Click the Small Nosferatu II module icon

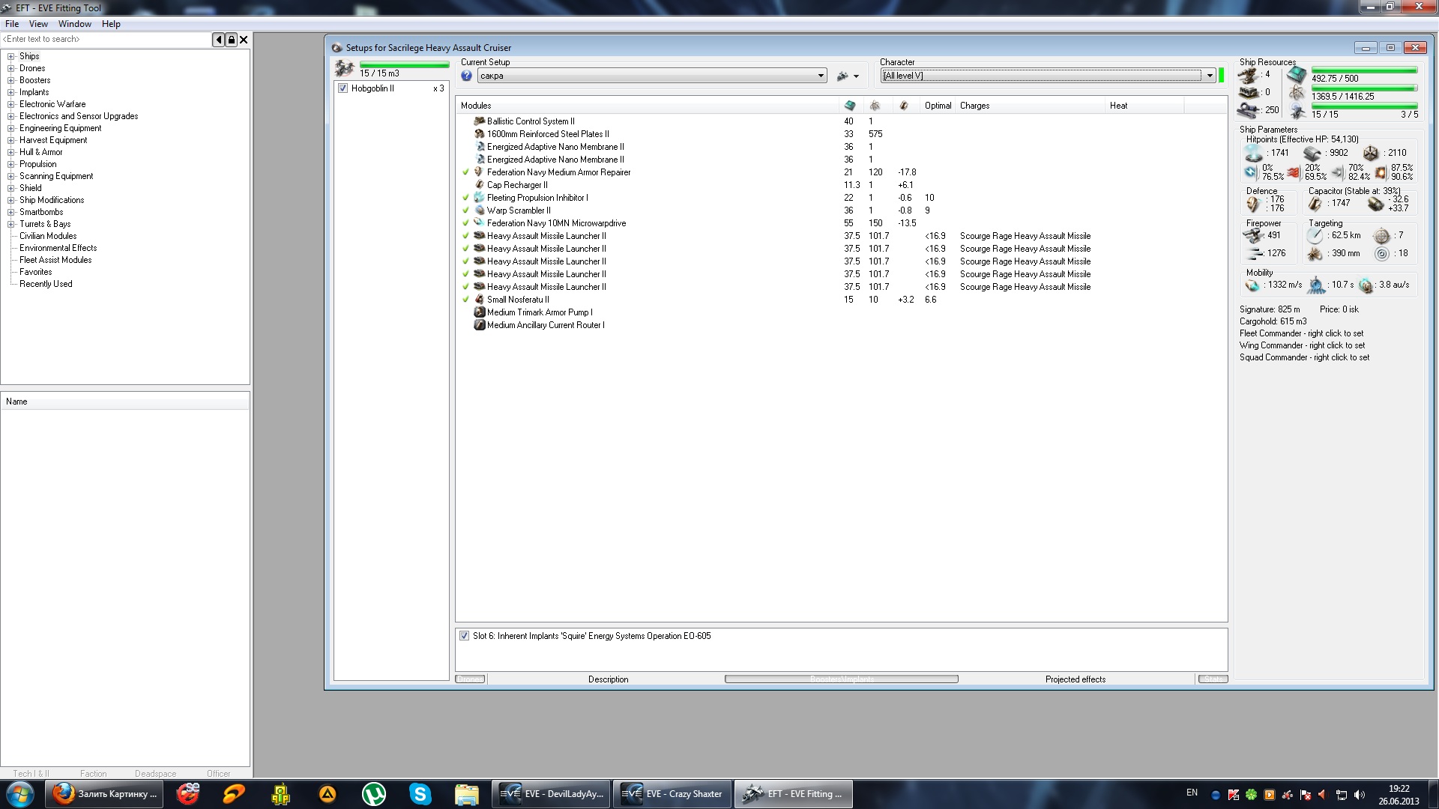(x=480, y=299)
